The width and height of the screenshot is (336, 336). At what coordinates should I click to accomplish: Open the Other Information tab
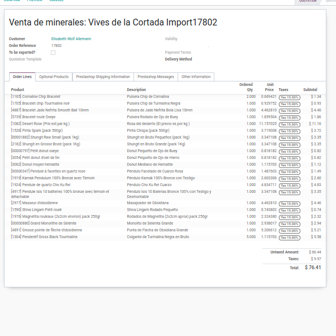[x=196, y=77]
